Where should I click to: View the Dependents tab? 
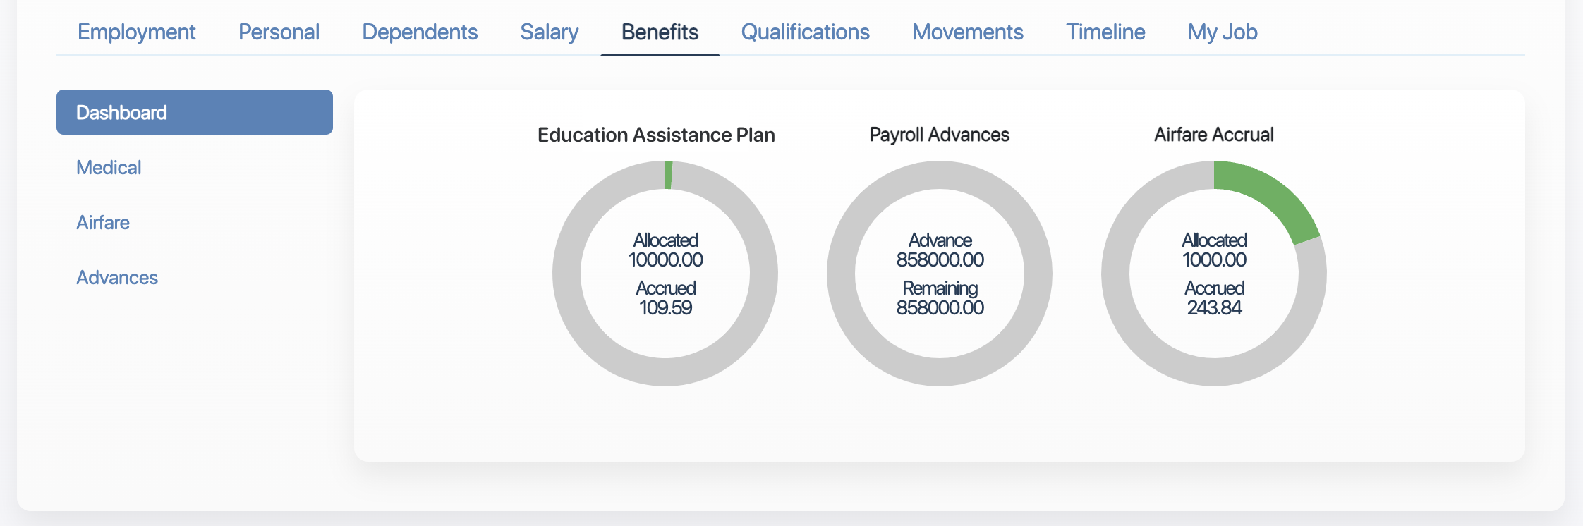[420, 32]
